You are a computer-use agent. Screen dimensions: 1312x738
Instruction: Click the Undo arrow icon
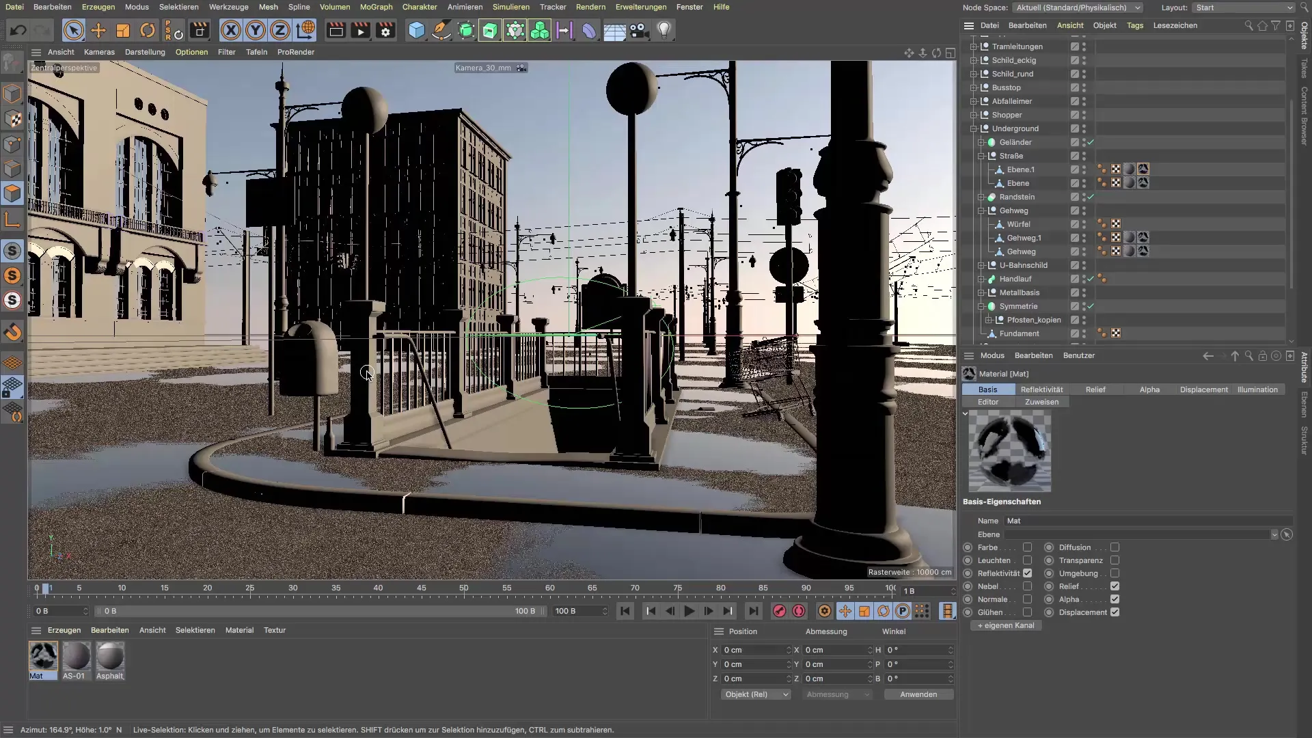point(18,30)
